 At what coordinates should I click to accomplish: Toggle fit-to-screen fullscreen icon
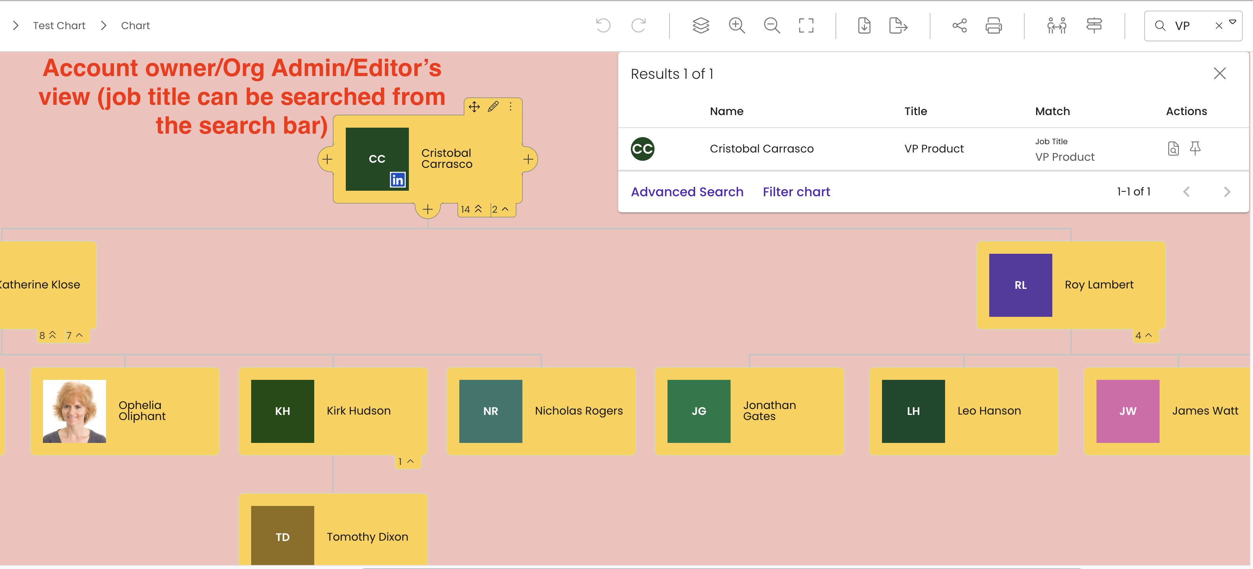806,25
